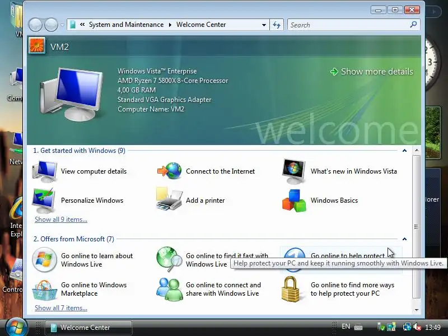Click the refresh button beside address bar

277,25
